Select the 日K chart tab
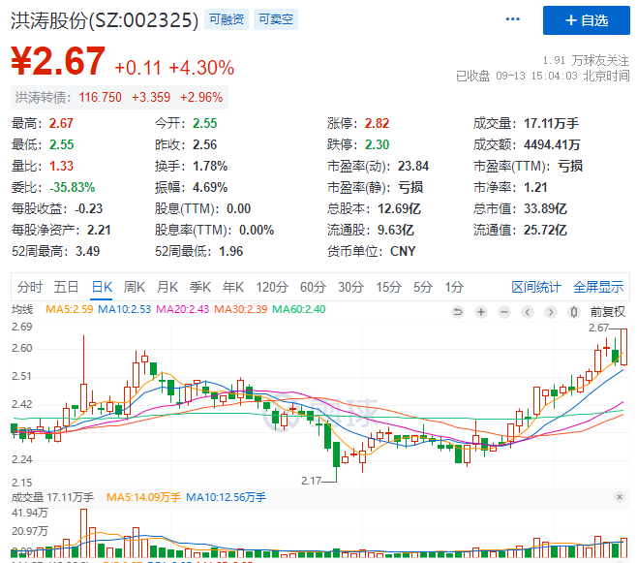Viewport: 637px width, 563px height. [x=102, y=287]
